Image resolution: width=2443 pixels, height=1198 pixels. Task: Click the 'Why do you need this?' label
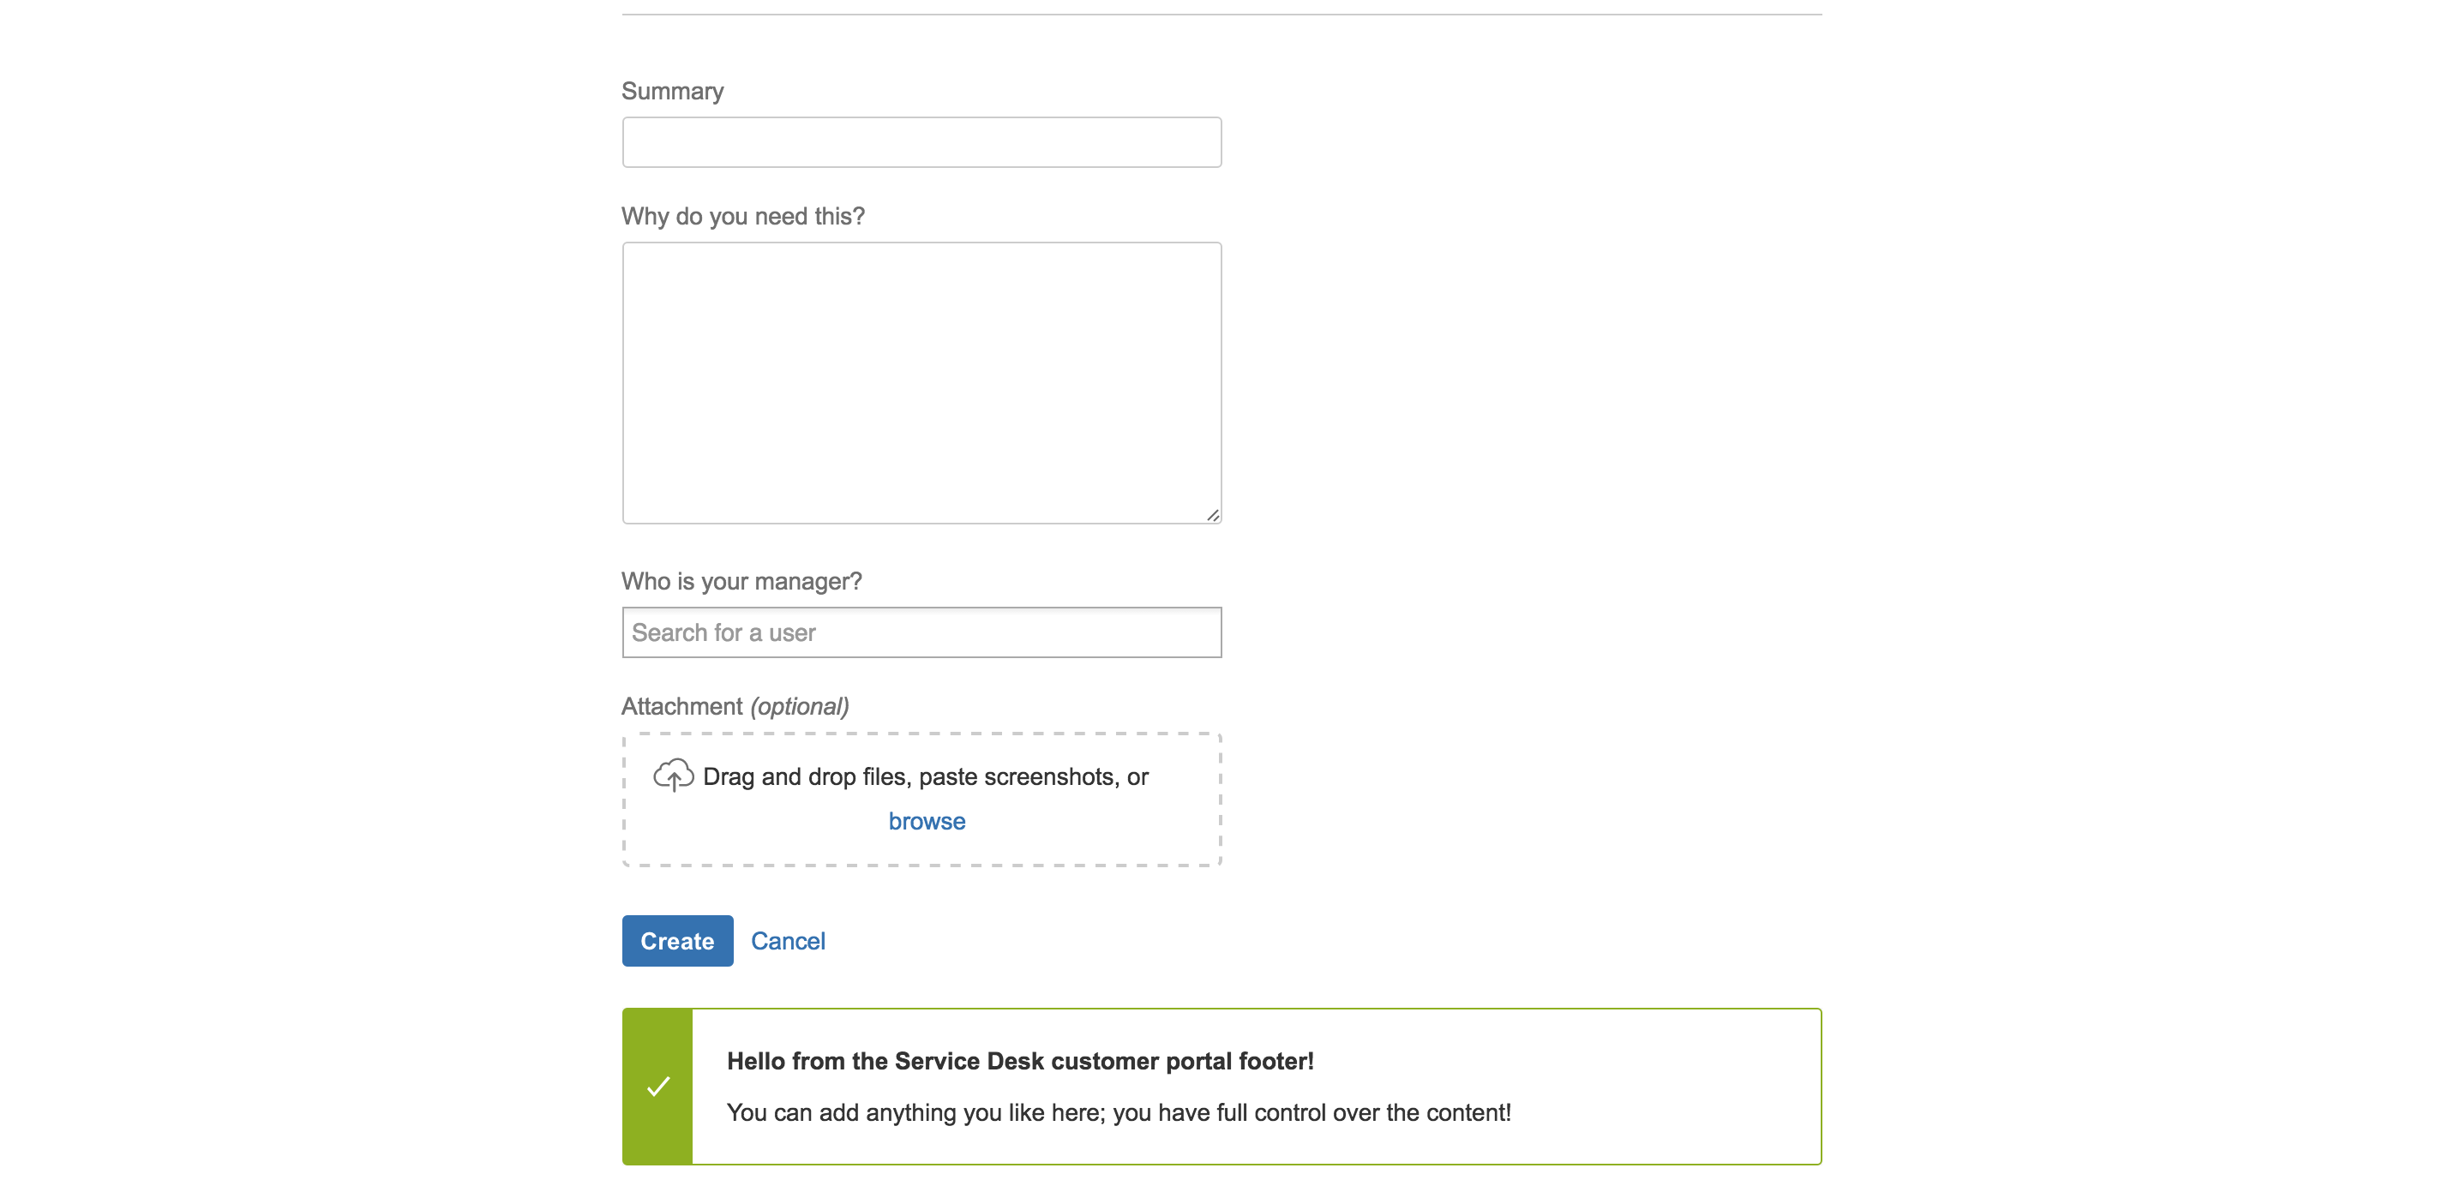[x=742, y=216]
